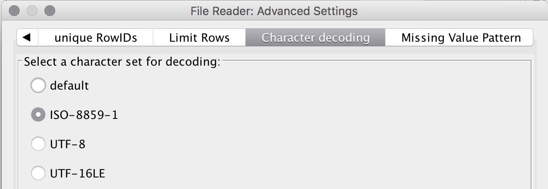Choose the ISO-8859-1 radio circle
This screenshot has width=548, height=189.
[x=38, y=115]
